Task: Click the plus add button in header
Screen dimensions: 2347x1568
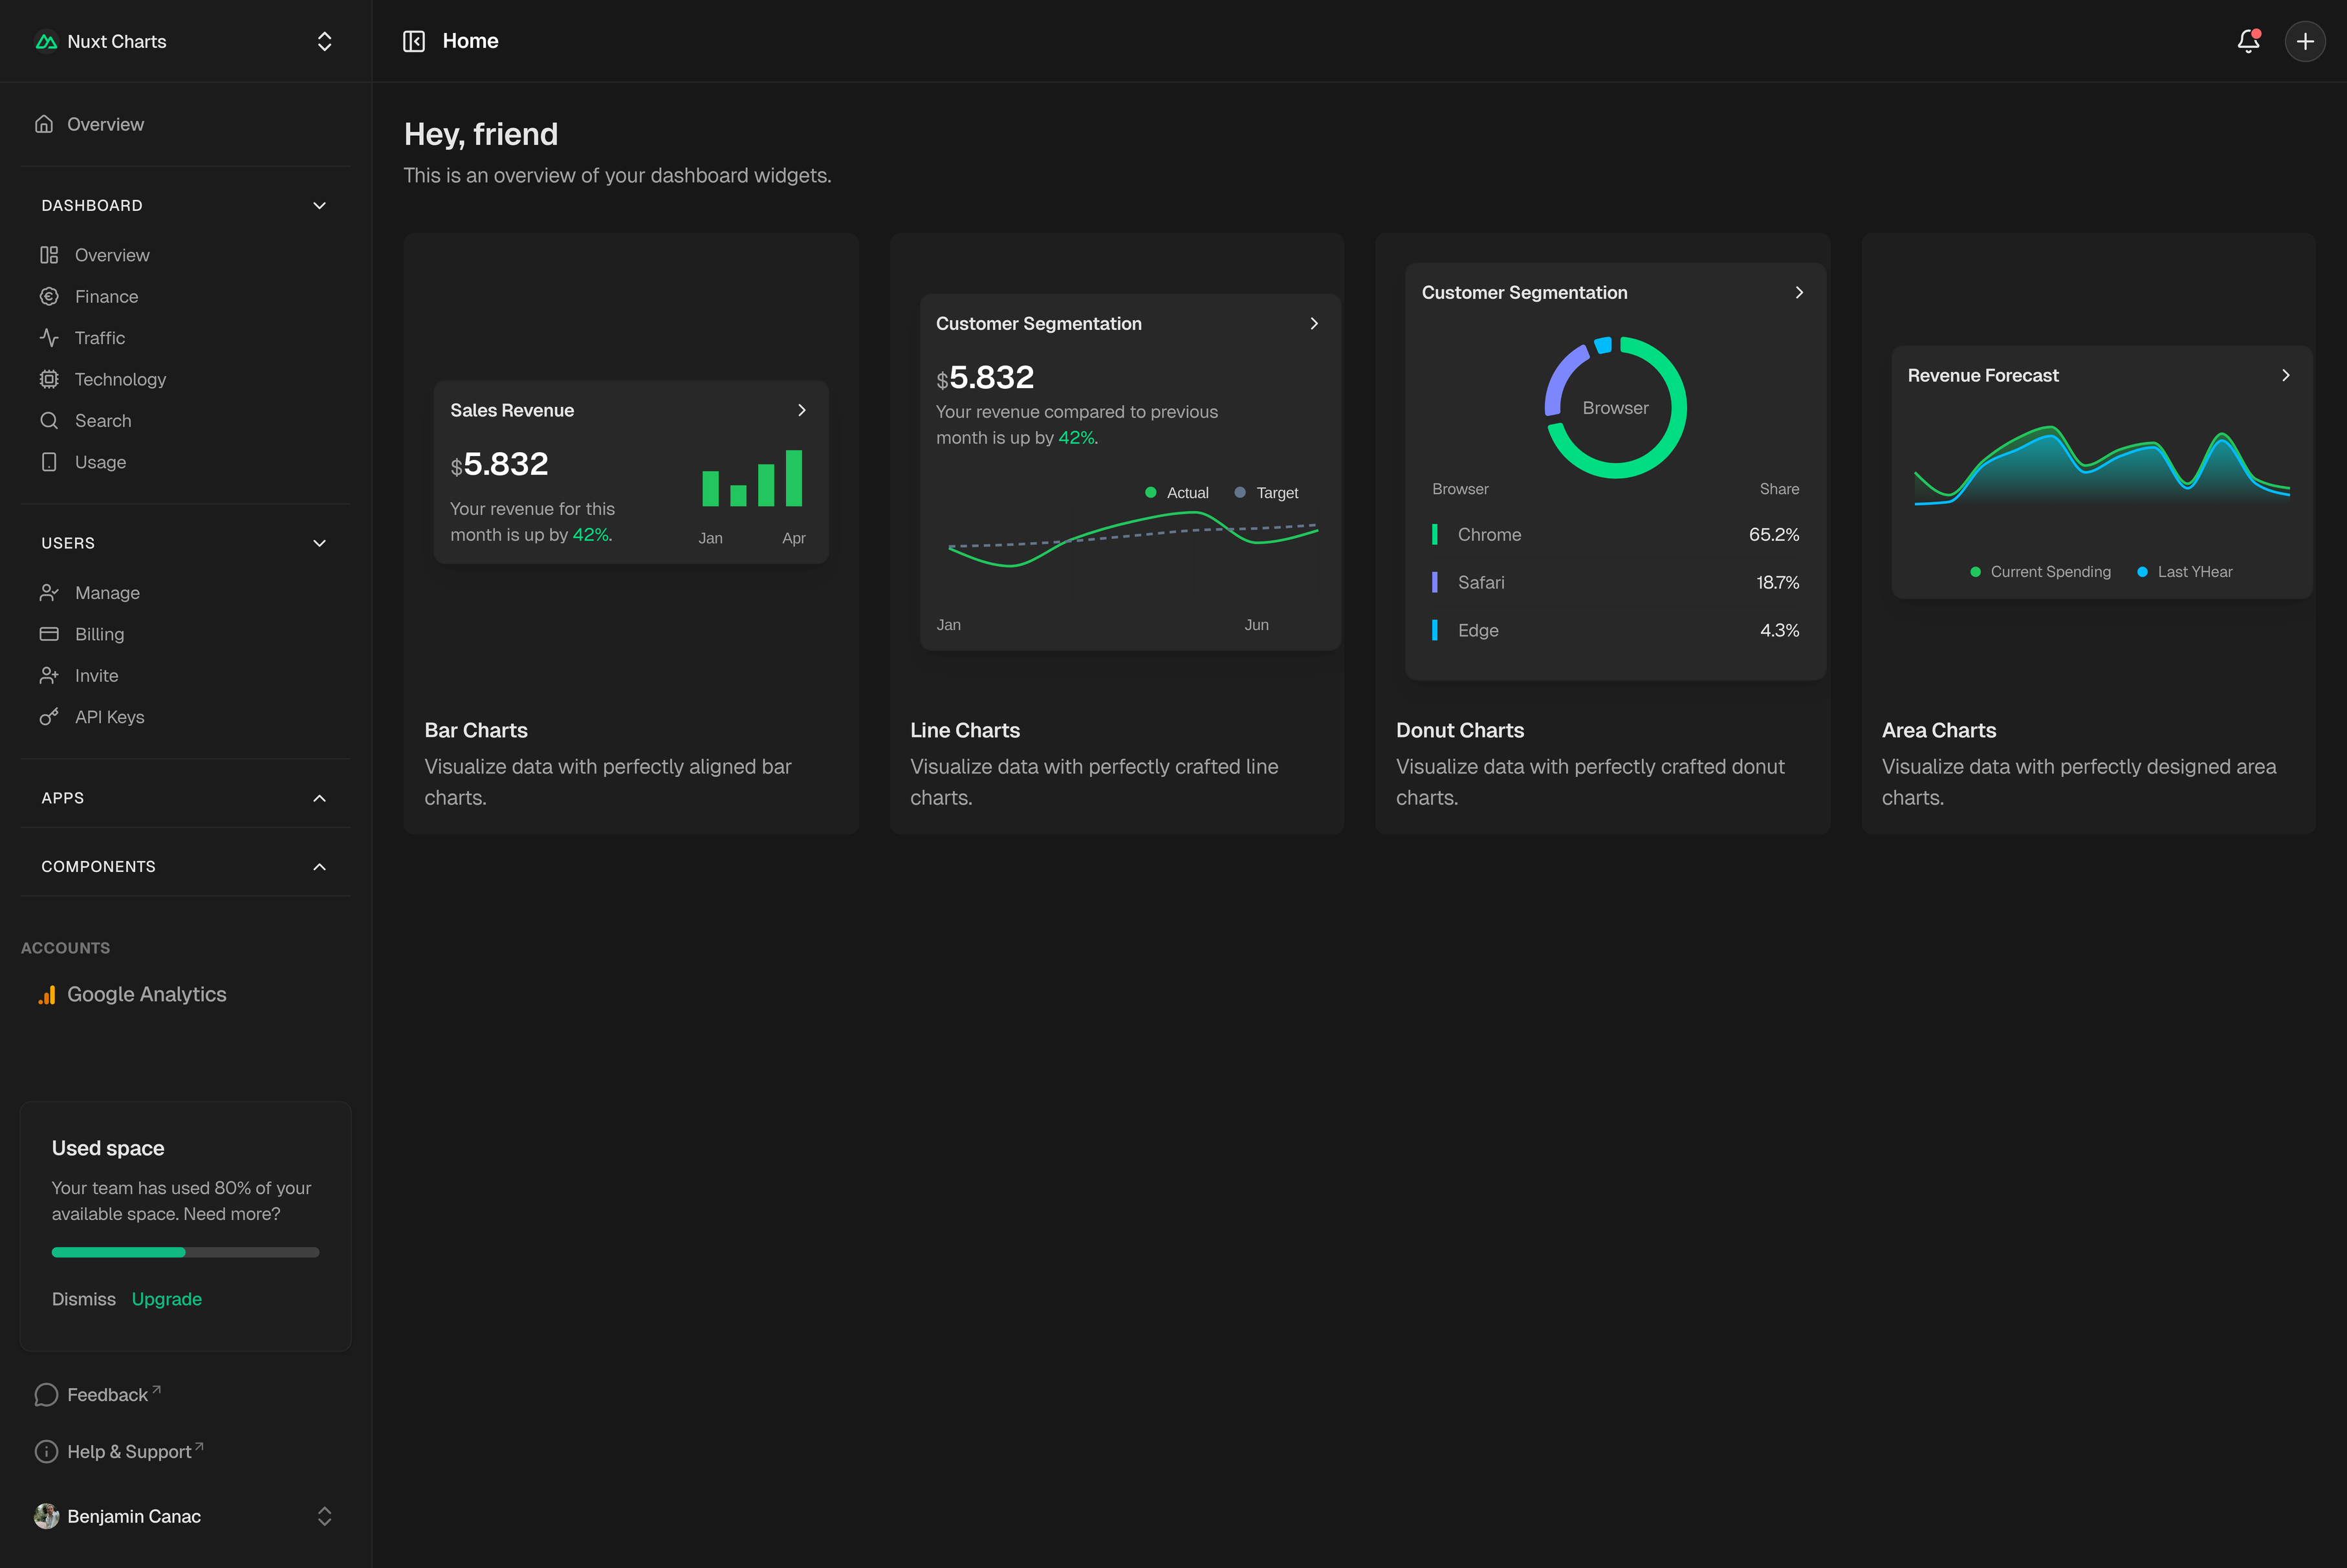Action: click(x=2305, y=41)
